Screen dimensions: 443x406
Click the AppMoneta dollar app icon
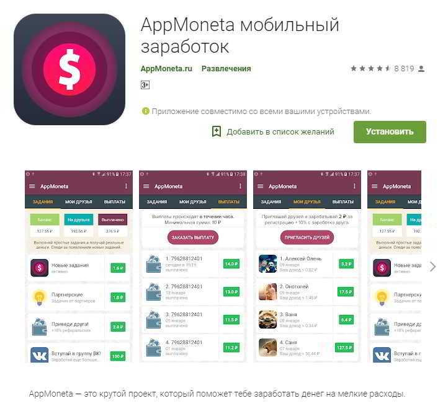coord(69,69)
